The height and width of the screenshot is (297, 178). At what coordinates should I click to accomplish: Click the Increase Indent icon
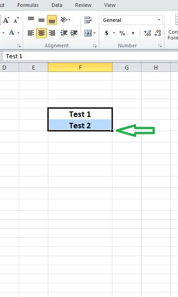pos(74,33)
